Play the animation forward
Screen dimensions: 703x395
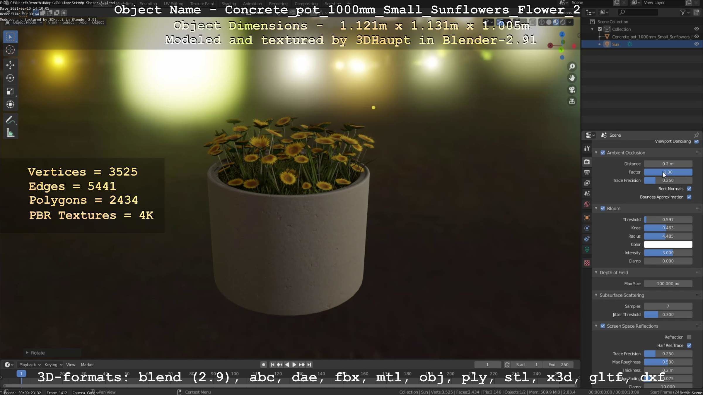pos(294,365)
